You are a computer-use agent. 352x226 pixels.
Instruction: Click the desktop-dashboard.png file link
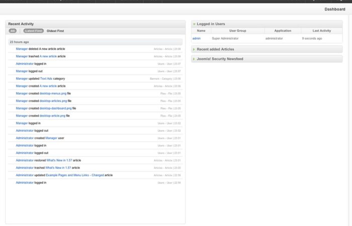tap(55, 108)
